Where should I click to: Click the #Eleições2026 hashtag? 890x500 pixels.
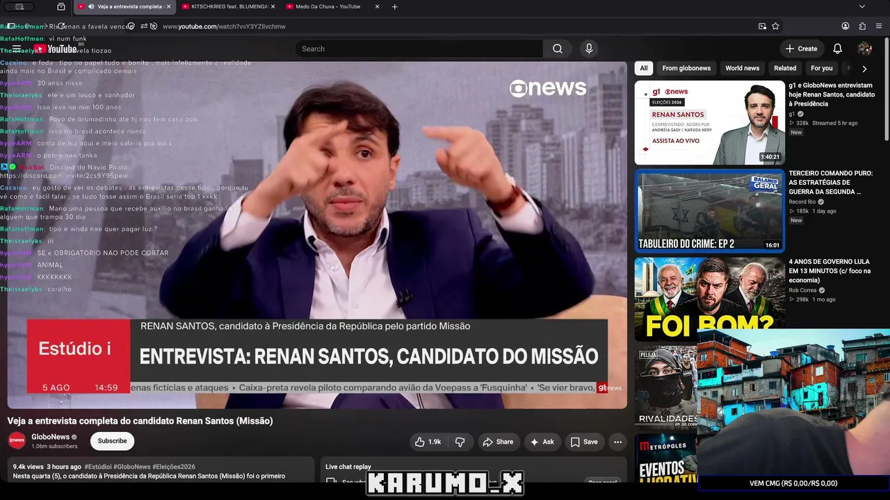(x=174, y=467)
